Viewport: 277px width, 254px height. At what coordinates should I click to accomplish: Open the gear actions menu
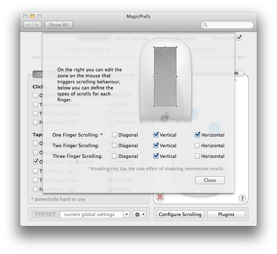(140, 215)
